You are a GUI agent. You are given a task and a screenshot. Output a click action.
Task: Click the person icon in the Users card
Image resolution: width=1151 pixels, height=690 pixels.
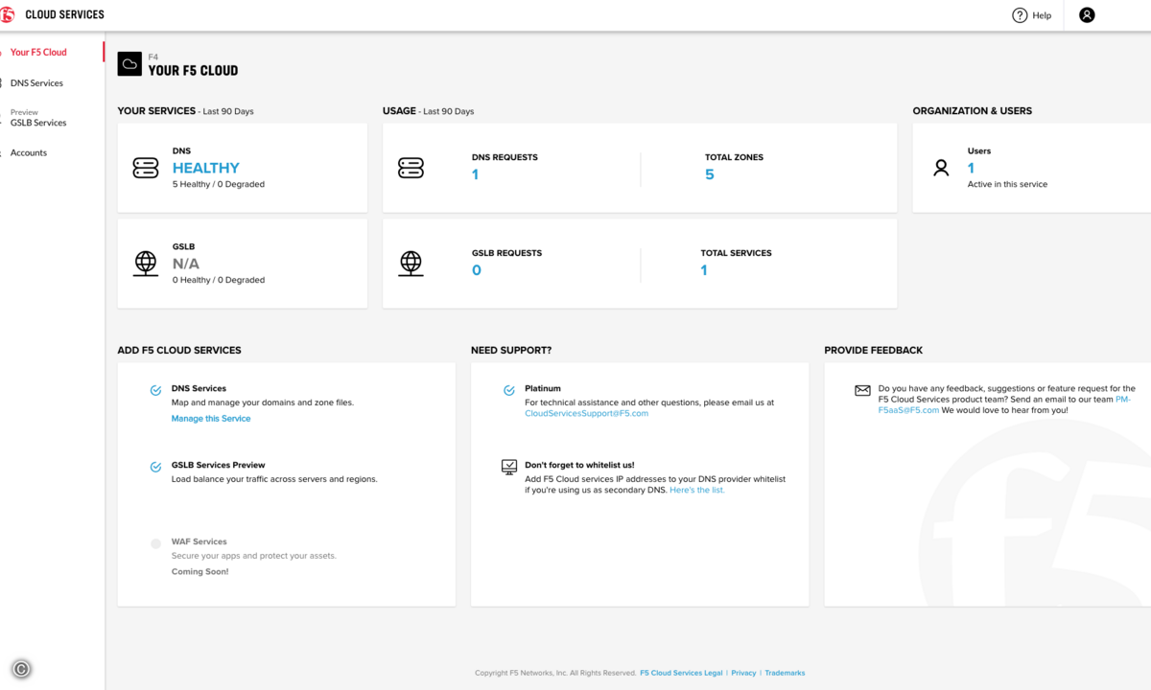click(x=941, y=168)
